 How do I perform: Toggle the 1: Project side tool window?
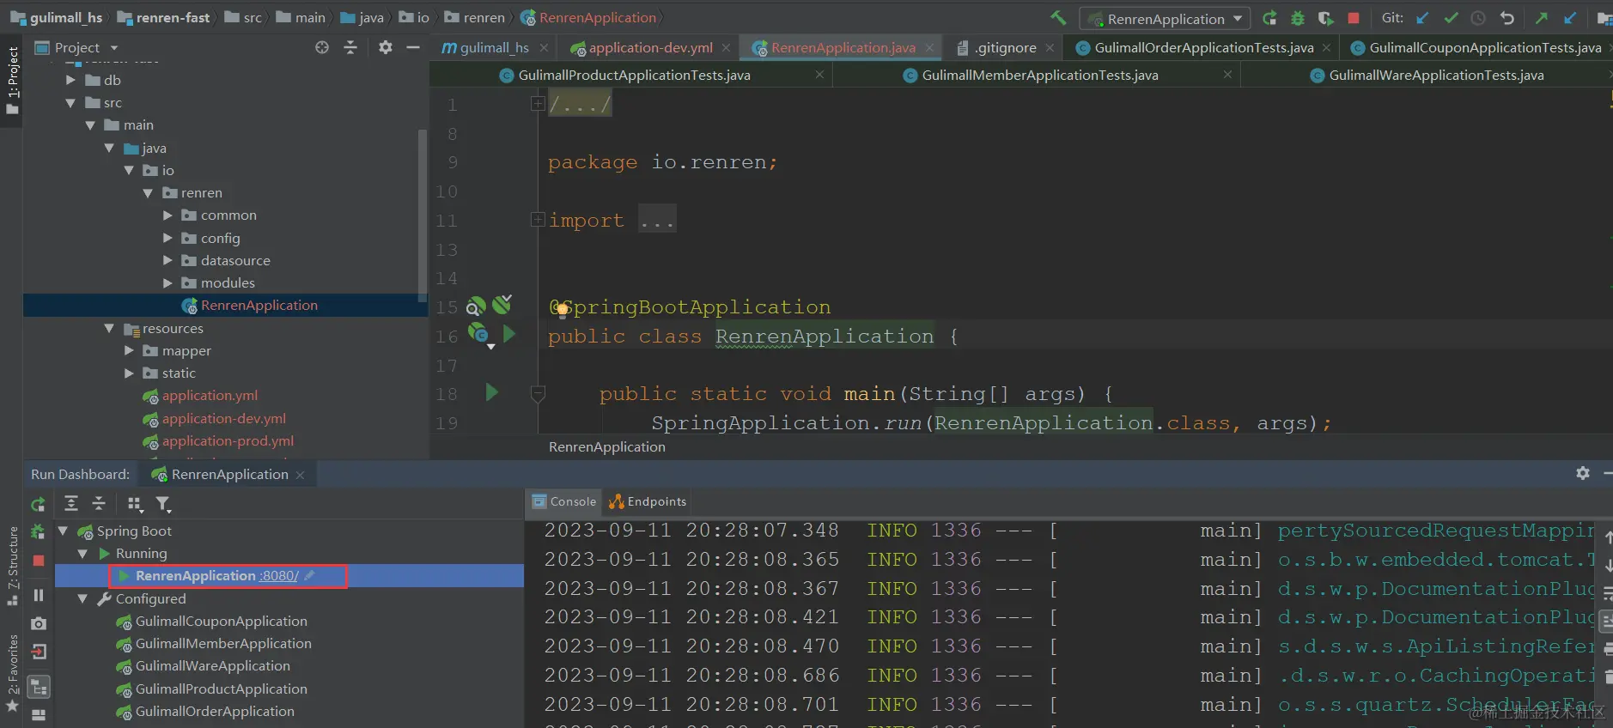coord(12,82)
